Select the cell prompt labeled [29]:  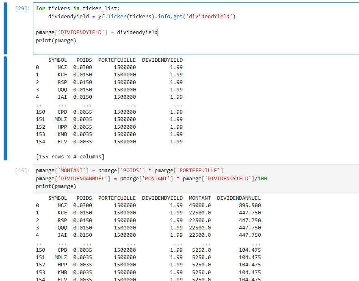pyautogui.click(x=22, y=9)
